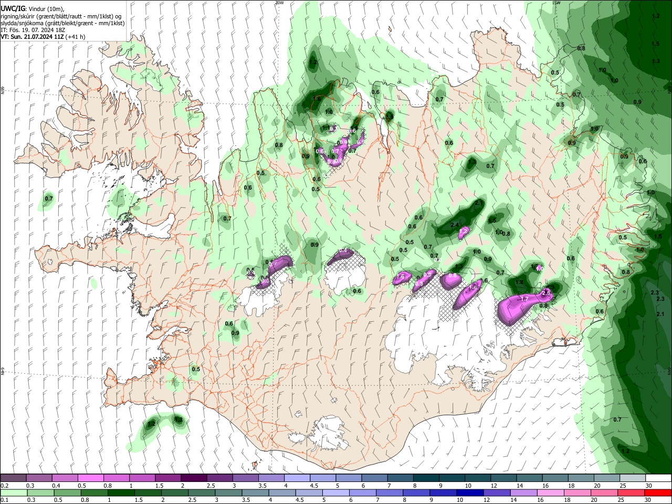Select the darkest purple upper swatch starting at 2
The height and width of the screenshot is (504, 672).
tap(194, 478)
